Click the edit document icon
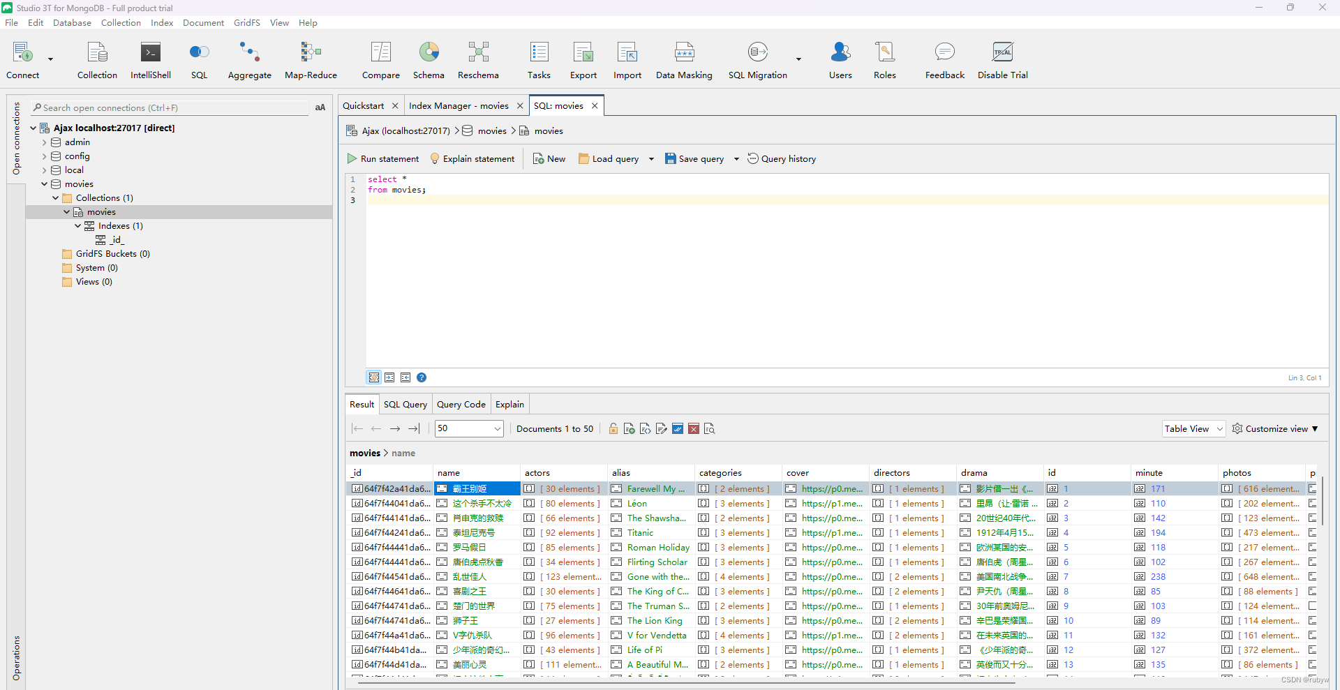The height and width of the screenshot is (690, 1340). pos(661,428)
